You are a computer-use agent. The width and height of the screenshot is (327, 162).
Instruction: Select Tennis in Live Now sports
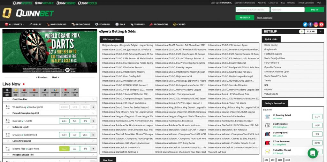15,92
